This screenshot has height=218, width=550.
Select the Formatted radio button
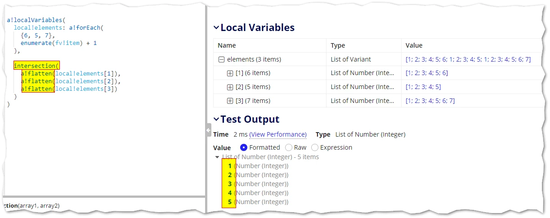244,147
